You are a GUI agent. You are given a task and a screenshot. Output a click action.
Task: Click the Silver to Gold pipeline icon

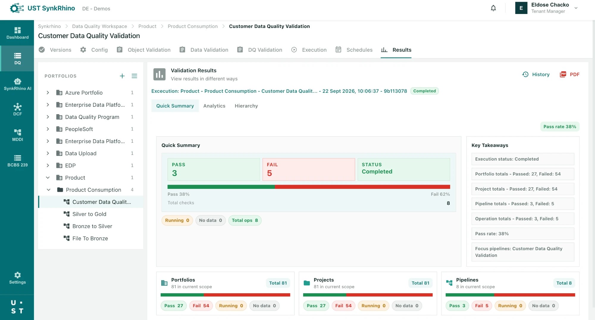click(67, 214)
